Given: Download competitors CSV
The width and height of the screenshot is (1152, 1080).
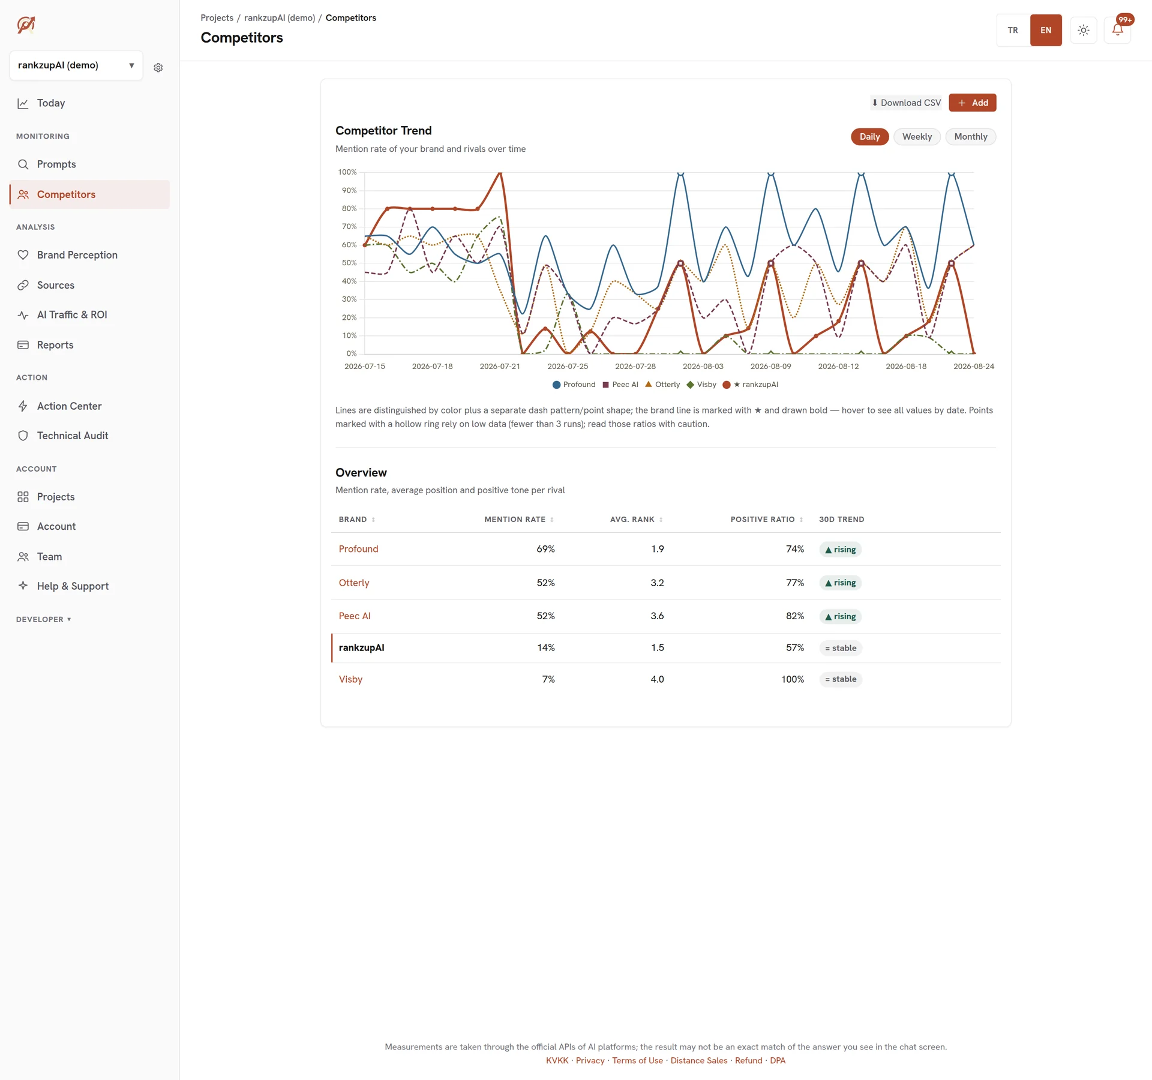Looking at the screenshot, I should click(906, 103).
